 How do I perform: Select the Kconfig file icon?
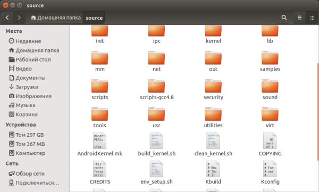(x=270, y=169)
